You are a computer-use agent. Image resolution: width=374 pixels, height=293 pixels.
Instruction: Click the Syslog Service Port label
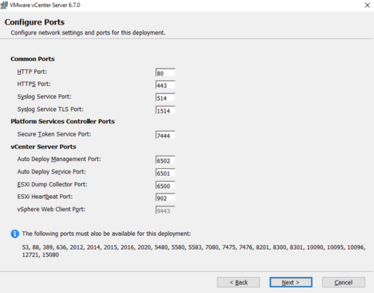[44, 96]
